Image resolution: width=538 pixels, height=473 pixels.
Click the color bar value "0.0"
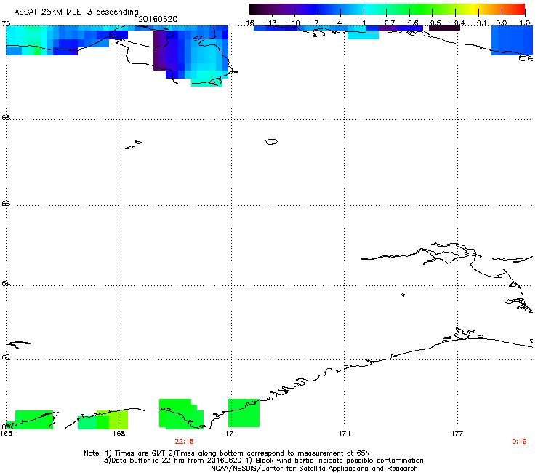(502, 23)
